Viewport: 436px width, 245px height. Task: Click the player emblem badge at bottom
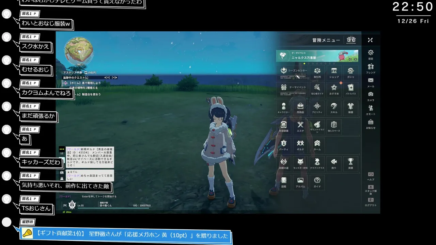point(72,205)
